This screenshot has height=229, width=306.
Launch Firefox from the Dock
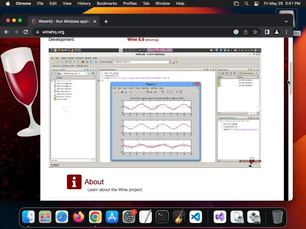tap(79, 217)
